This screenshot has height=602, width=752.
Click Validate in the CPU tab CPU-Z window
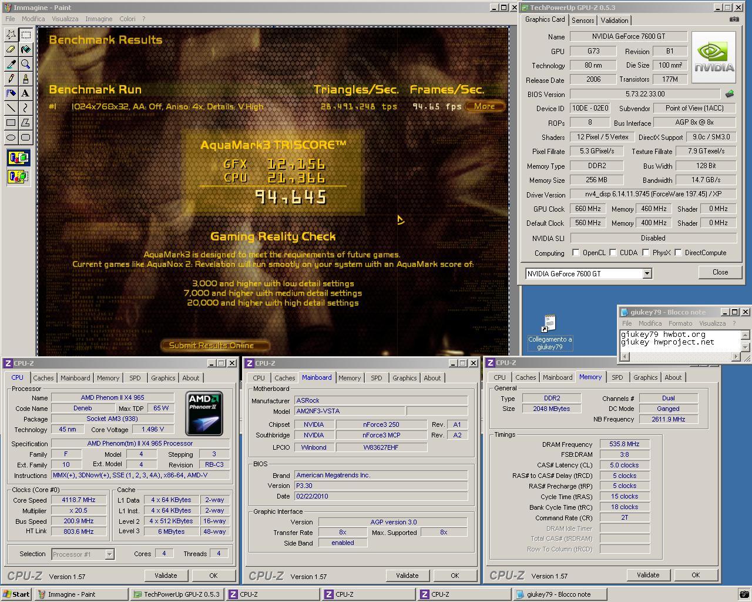click(166, 576)
